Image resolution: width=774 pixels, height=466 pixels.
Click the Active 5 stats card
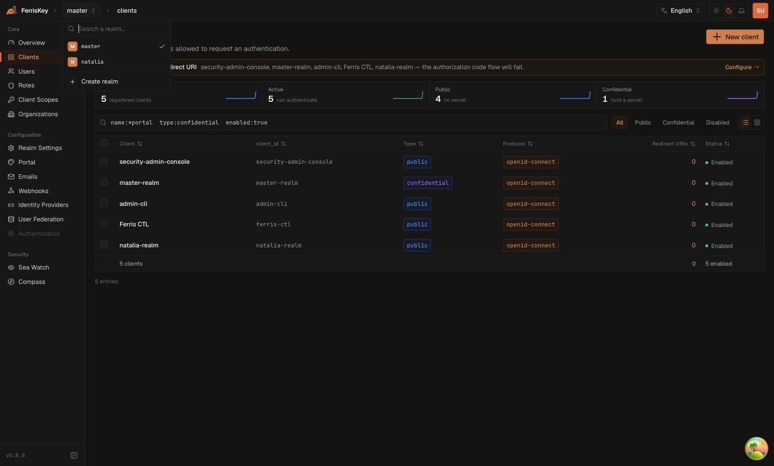click(346, 95)
